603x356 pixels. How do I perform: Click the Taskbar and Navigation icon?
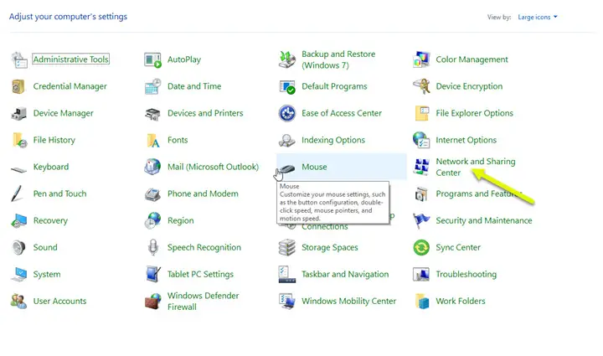[287, 275]
